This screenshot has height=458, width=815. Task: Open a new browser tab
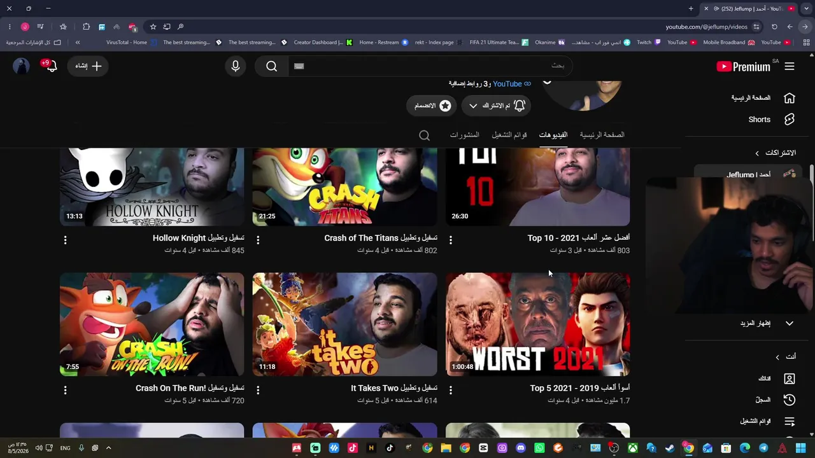click(x=691, y=8)
